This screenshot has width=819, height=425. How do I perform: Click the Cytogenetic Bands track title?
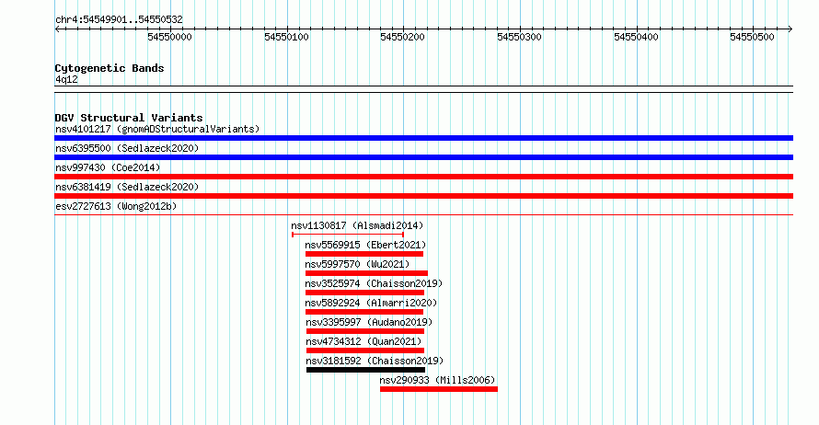point(110,68)
